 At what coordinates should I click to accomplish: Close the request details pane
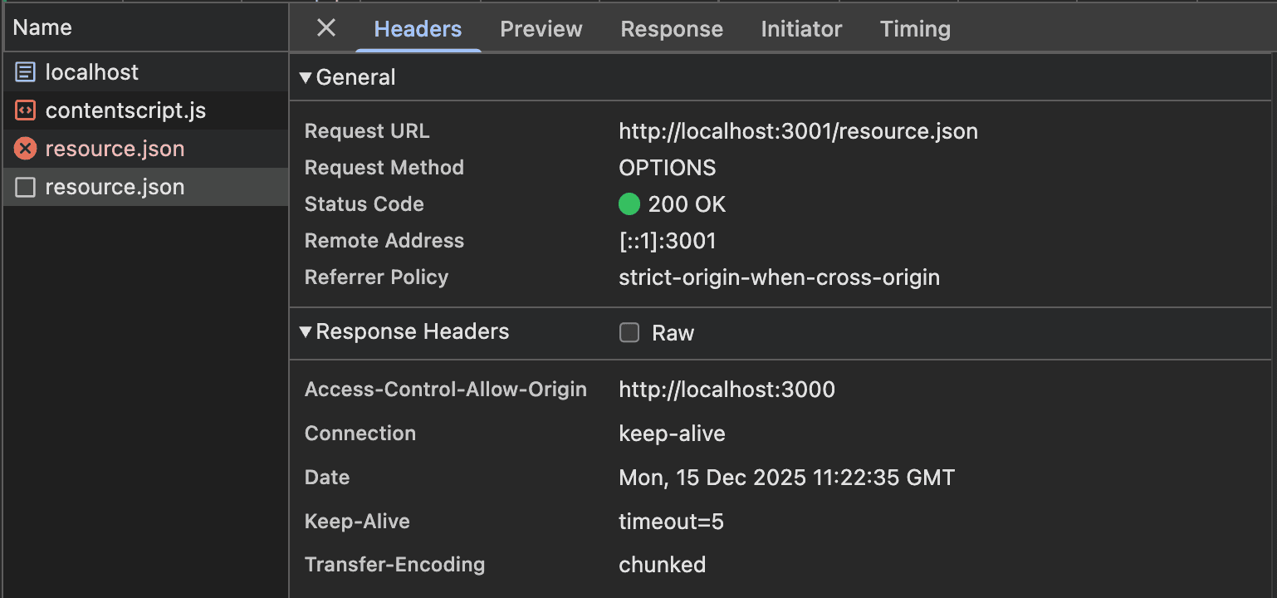pos(326,28)
